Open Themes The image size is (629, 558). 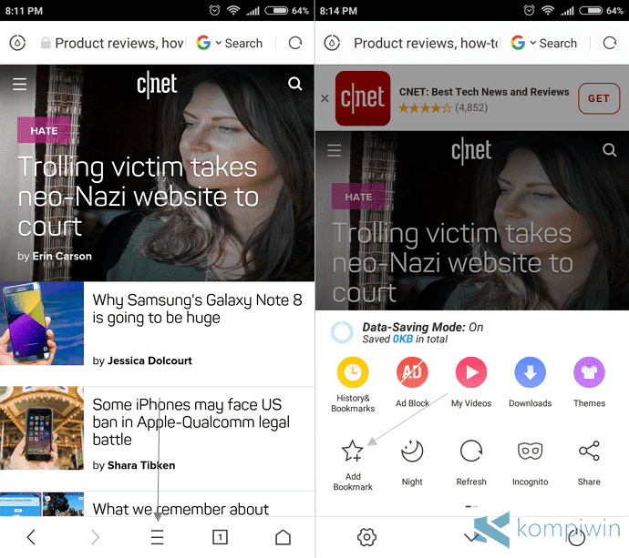pos(589,381)
